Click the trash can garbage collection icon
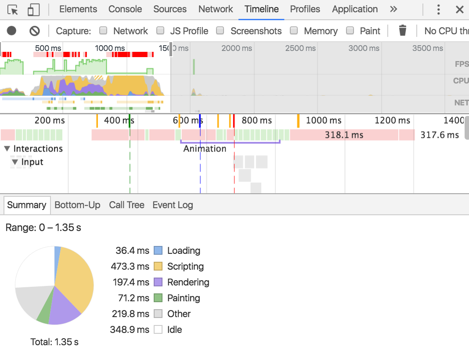This screenshot has height=354, width=469. coord(403,30)
